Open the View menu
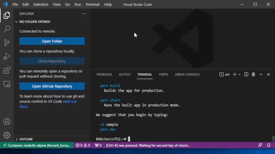Screen dimensions: 275x154 tap(57, 4)
